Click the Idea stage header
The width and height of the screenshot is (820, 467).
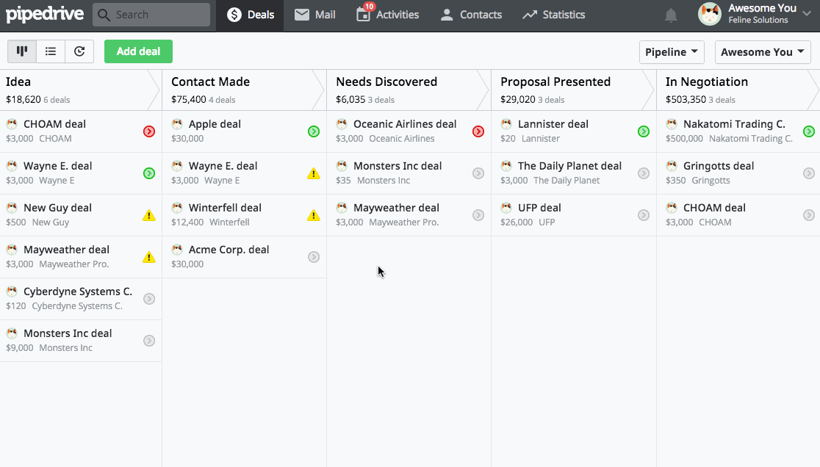tap(81, 90)
